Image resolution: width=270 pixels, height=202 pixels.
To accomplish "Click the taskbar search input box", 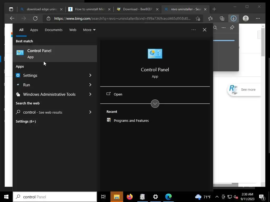I will tap(55, 197).
